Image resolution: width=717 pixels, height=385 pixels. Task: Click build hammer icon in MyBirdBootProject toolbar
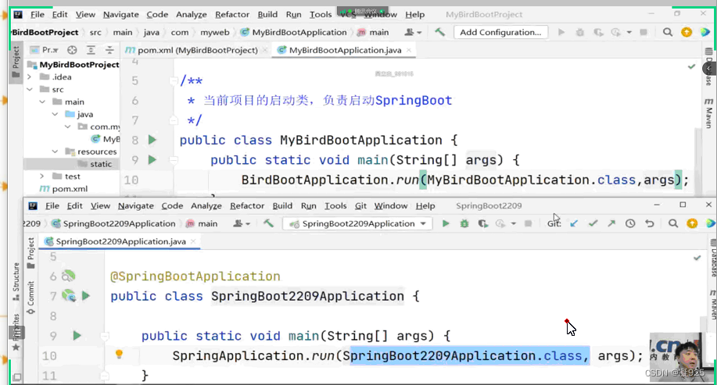[439, 32]
